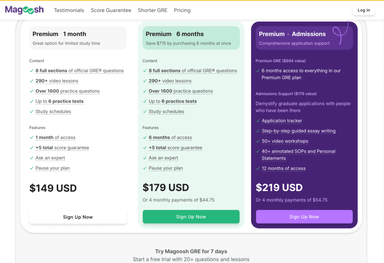Open "+5 total score guarantee" in Premium 1 month
Image resolution: width=384 pixels, height=263 pixels.
(62, 148)
